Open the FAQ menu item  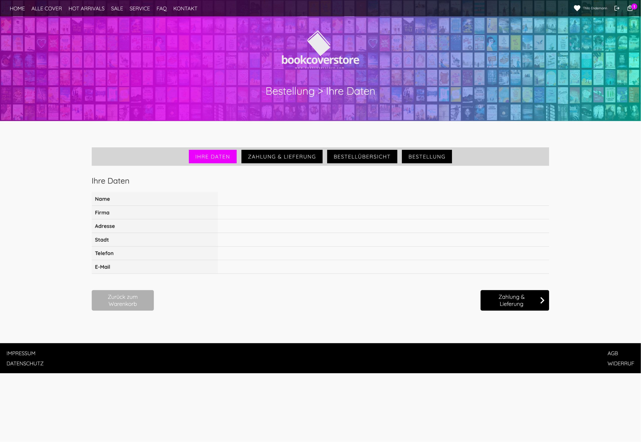[x=161, y=9]
